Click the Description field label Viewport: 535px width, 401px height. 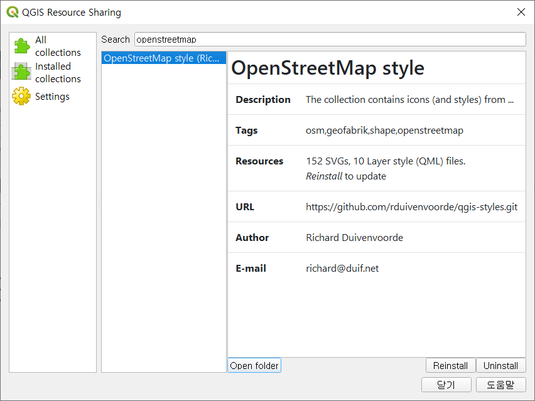click(x=263, y=100)
